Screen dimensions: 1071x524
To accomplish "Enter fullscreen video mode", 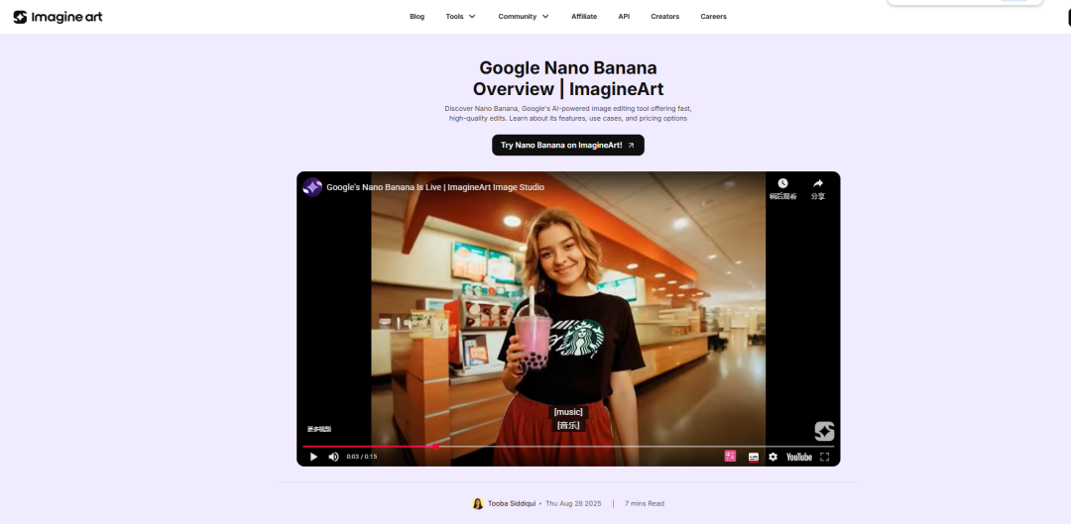I will pyautogui.click(x=824, y=457).
